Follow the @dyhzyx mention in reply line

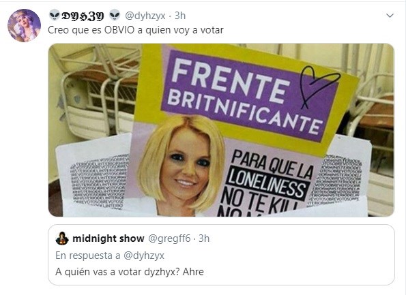coord(144,255)
